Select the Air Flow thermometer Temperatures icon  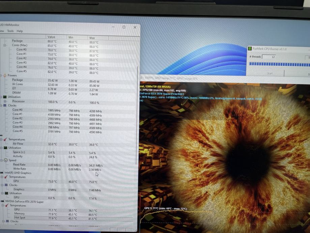5,139
